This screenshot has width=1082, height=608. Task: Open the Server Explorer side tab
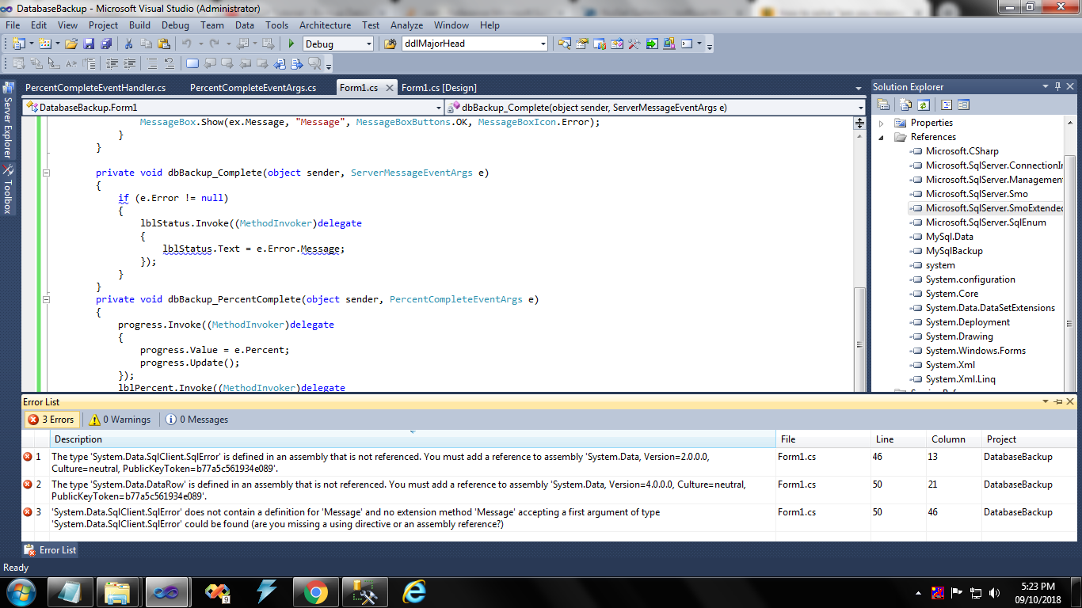[x=8, y=123]
